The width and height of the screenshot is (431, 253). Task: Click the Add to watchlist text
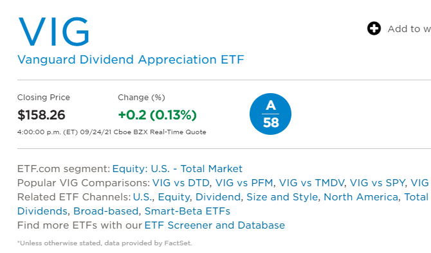409,29
